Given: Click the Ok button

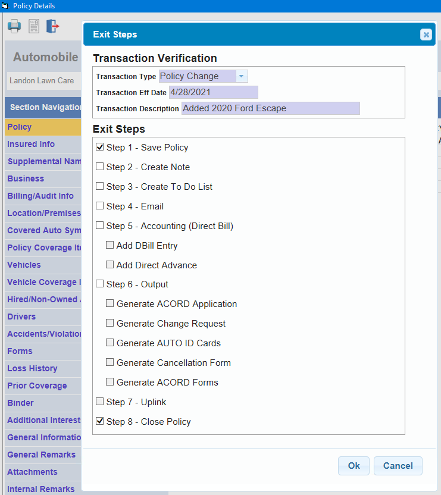Looking at the screenshot, I should (354, 466).
